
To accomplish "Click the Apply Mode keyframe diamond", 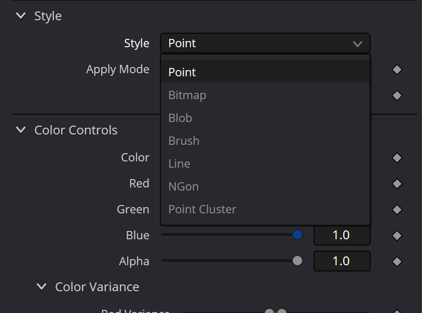I will coord(397,70).
